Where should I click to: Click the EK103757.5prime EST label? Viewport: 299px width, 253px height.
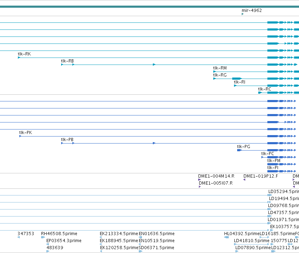coord(285,227)
